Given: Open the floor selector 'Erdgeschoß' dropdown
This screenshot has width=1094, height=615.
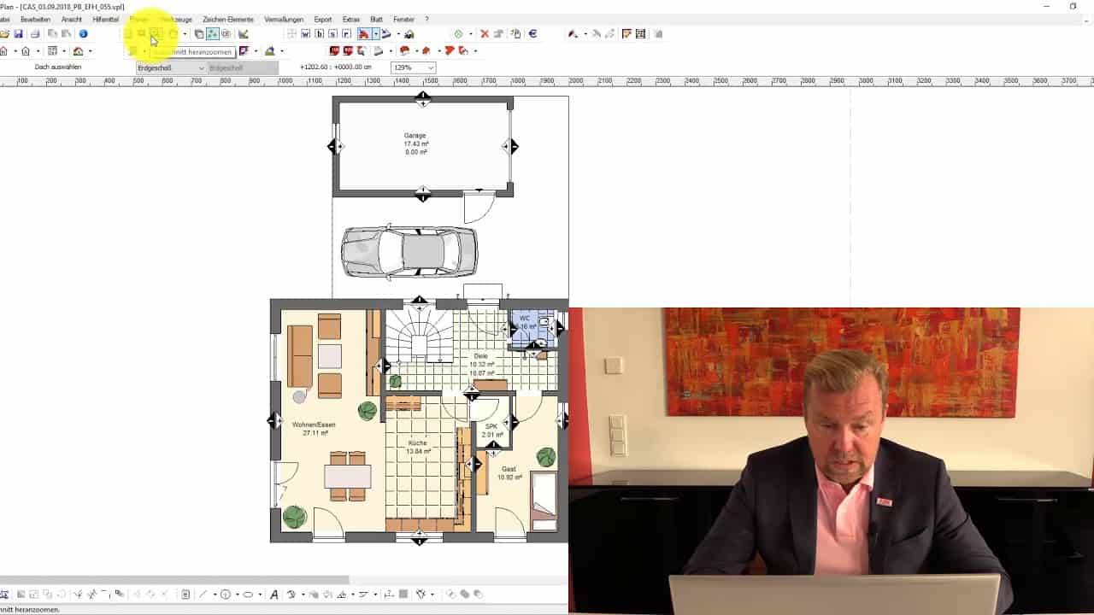Looking at the screenshot, I should coord(171,67).
